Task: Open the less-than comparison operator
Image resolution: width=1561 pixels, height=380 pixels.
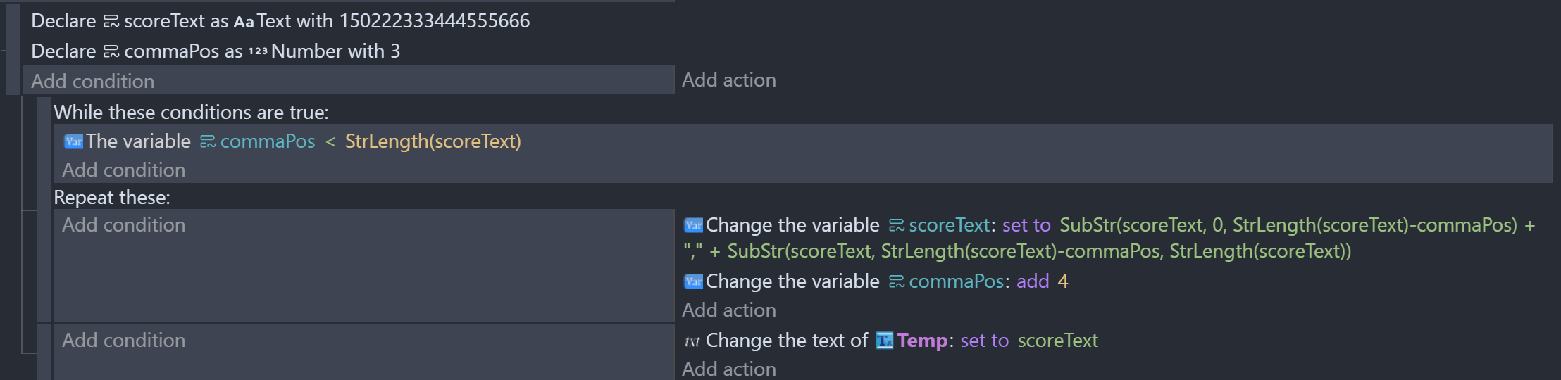Action: pos(330,141)
